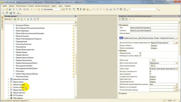Click the Имя input field
Screen dimensions: 181x102
[x=154, y=28]
